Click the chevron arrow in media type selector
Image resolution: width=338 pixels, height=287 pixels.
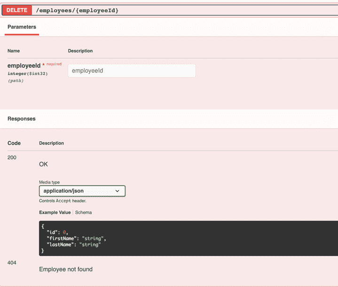[x=118, y=191]
